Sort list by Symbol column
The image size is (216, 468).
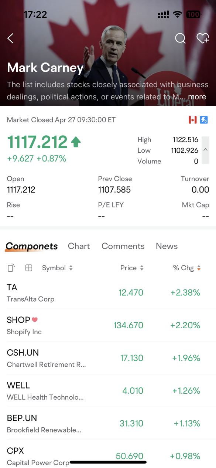[57, 268]
